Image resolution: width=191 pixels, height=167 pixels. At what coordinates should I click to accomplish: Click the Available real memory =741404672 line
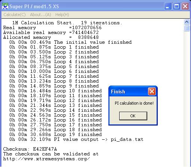pyautogui.click(x=51, y=33)
